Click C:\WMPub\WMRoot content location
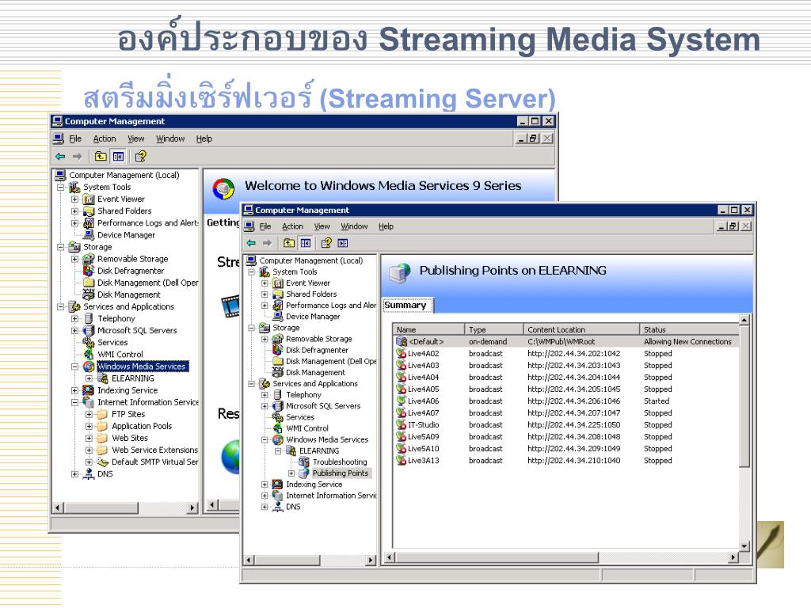 (x=562, y=341)
